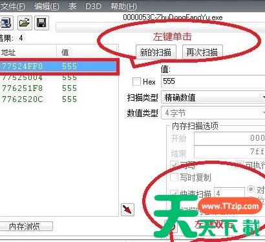The width and height of the screenshot is (265, 242).
Task: Click the 555 value in 7762520C row
Action: click(x=69, y=99)
